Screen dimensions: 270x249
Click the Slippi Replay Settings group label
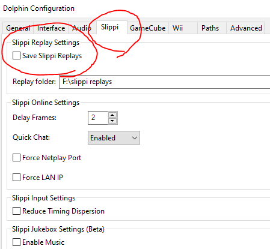click(x=46, y=43)
